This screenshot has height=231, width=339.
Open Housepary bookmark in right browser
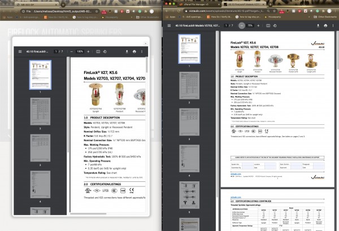272,16
